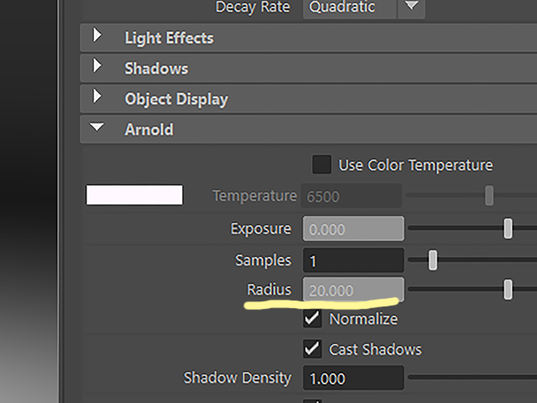Click the Temperature attribute label

pyautogui.click(x=254, y=196)
